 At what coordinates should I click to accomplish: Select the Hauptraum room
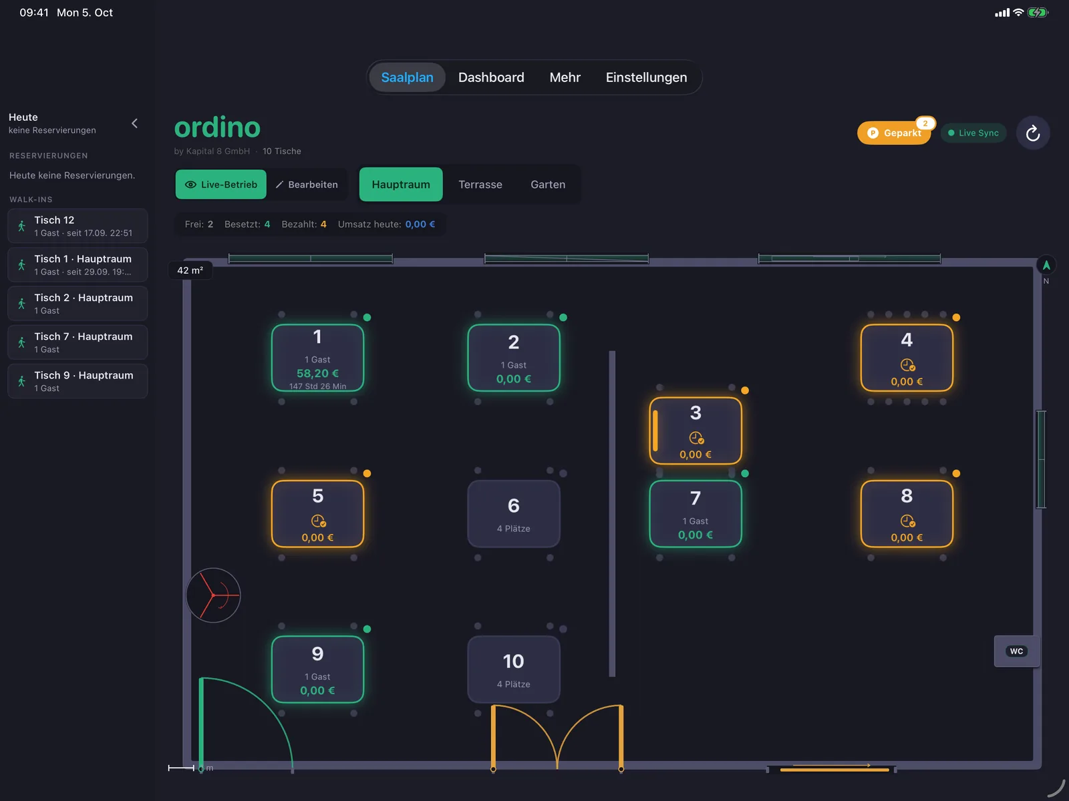401,184
